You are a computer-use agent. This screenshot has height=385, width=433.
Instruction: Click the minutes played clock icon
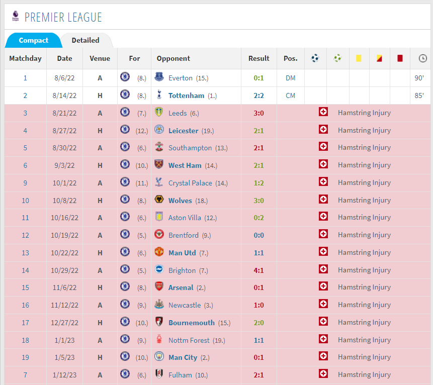pyautogui.click(x=423, y=58)
